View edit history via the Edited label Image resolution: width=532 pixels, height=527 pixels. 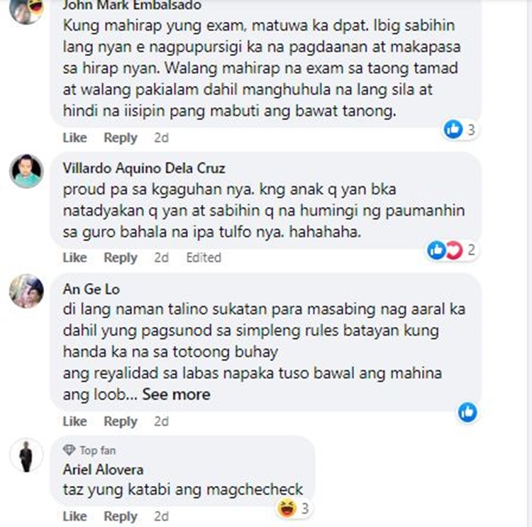[x=204, y=257]
